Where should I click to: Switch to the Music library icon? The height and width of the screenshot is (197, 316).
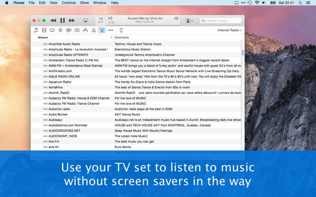click(x=36, y=30)
